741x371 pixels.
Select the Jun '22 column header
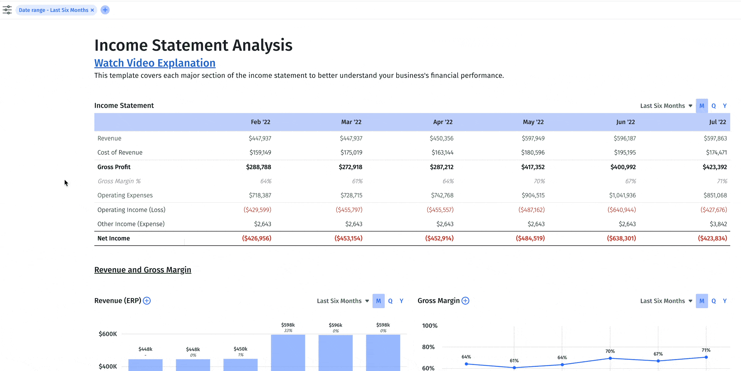tap(625, 122)
